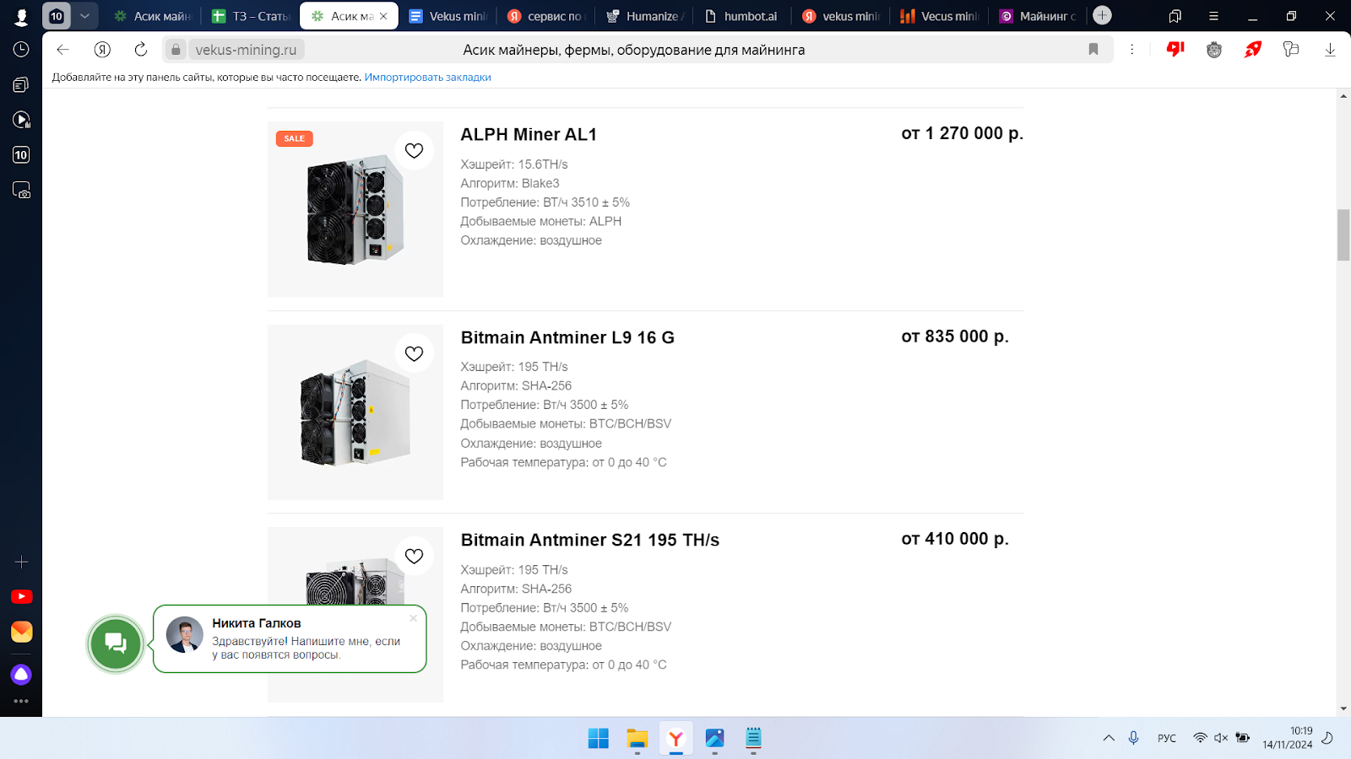1351x759 pixels.
Task: Click Импортировать закладки link
Action: tap(427, 78)
